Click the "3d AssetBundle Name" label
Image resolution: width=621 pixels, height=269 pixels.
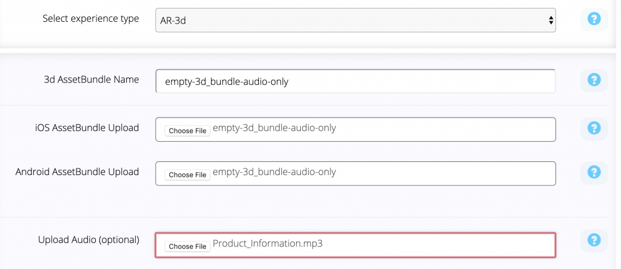92,79
